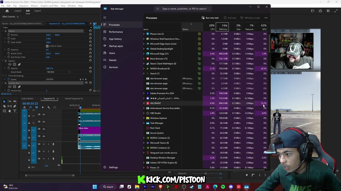Collapse the Opacity effect section

click(3, 61)
